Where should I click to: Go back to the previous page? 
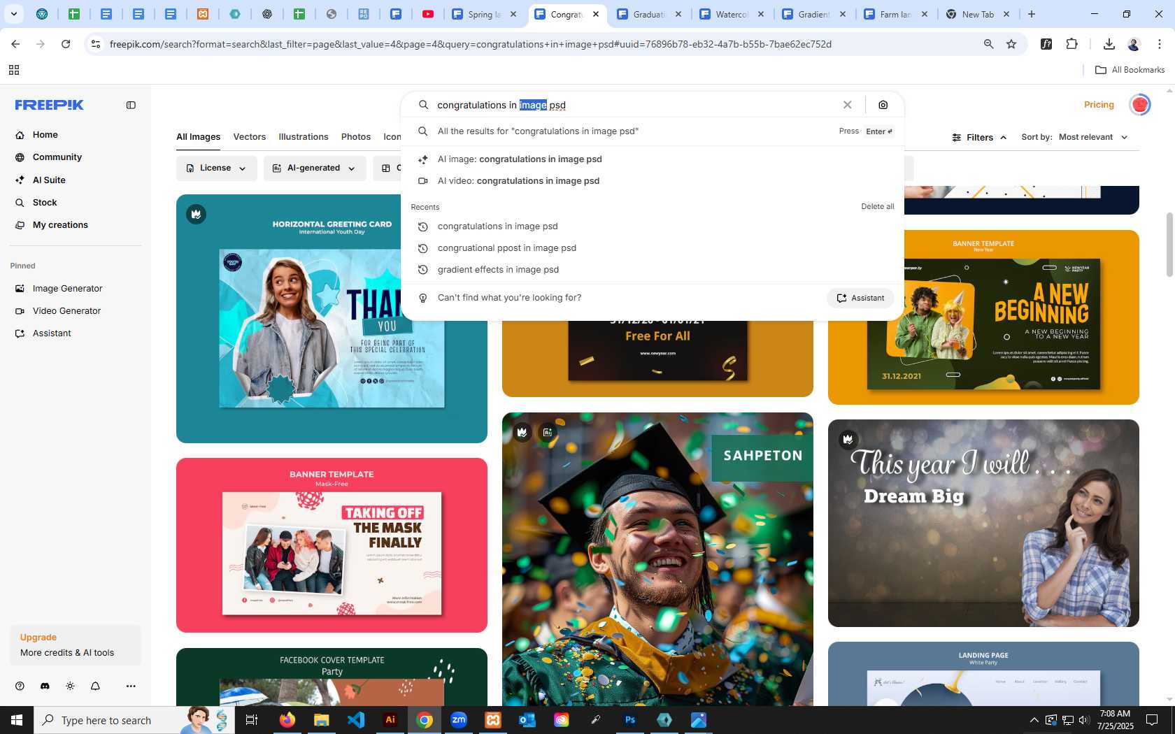[x=15, y=44]
